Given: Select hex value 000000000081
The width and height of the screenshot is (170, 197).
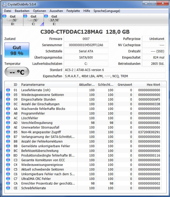Looking at the screenshot, I should pyautogui.click(x=149, y=123).
